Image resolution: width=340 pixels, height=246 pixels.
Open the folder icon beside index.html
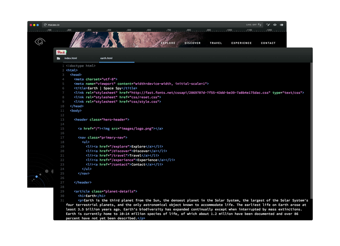pos(58,58)
